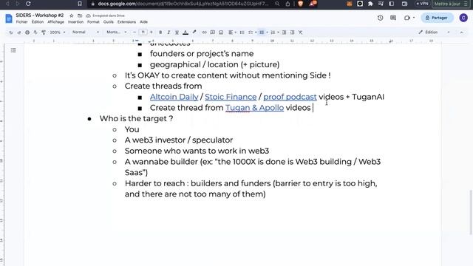
Task: Expand the bulleted list style arrow
Action: [x=267, y=33]
